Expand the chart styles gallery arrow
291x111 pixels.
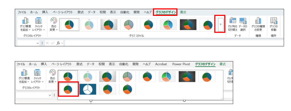[x=221, y=24]
